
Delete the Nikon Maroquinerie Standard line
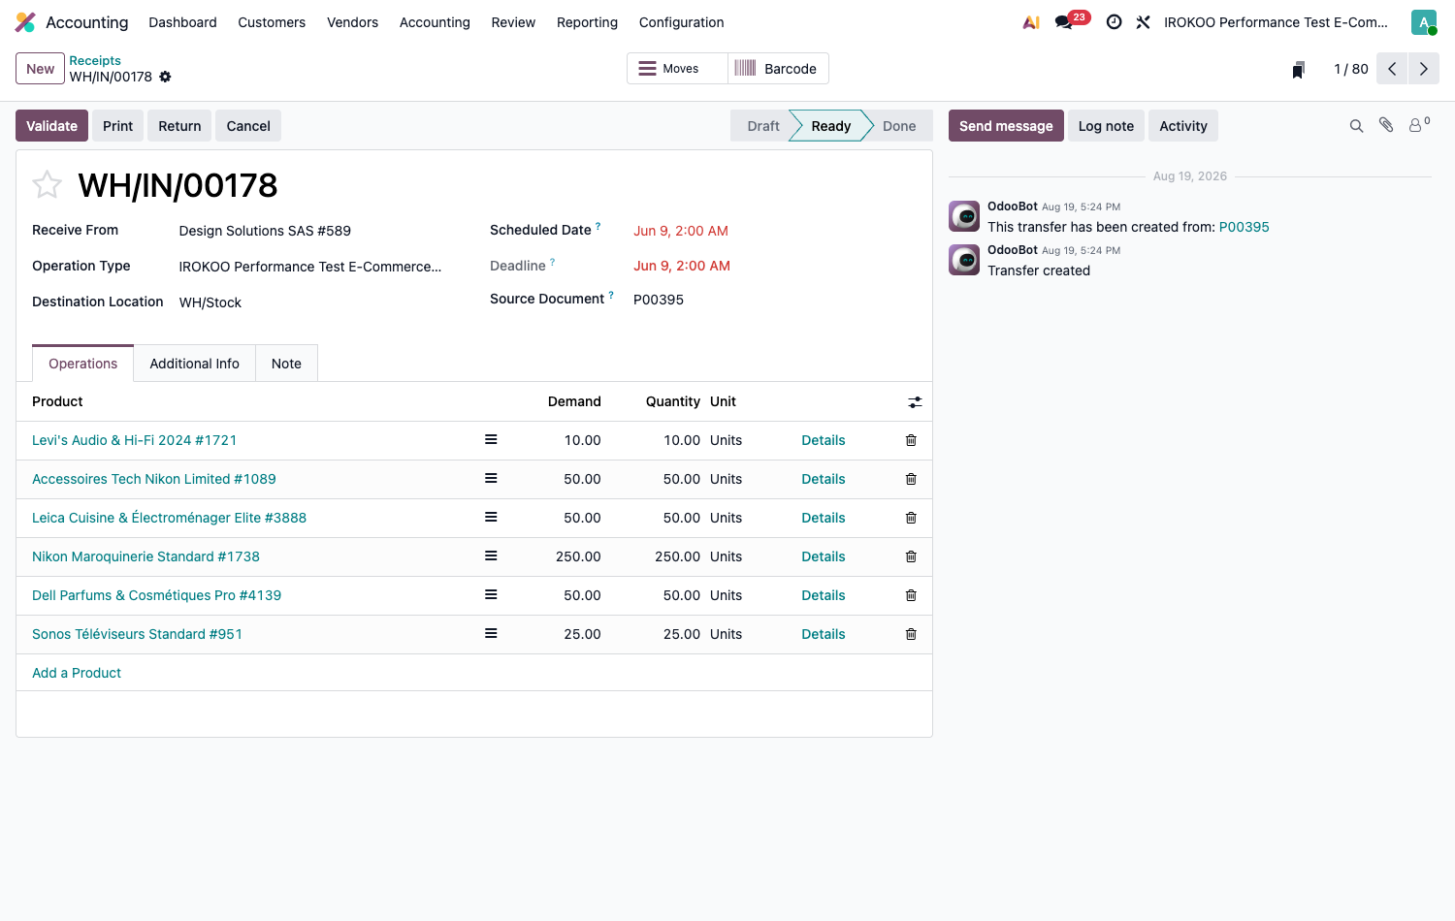point(911,556)
